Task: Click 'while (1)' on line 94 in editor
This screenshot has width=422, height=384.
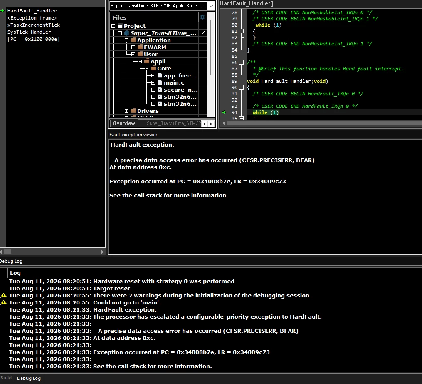Action: point(265,112)
